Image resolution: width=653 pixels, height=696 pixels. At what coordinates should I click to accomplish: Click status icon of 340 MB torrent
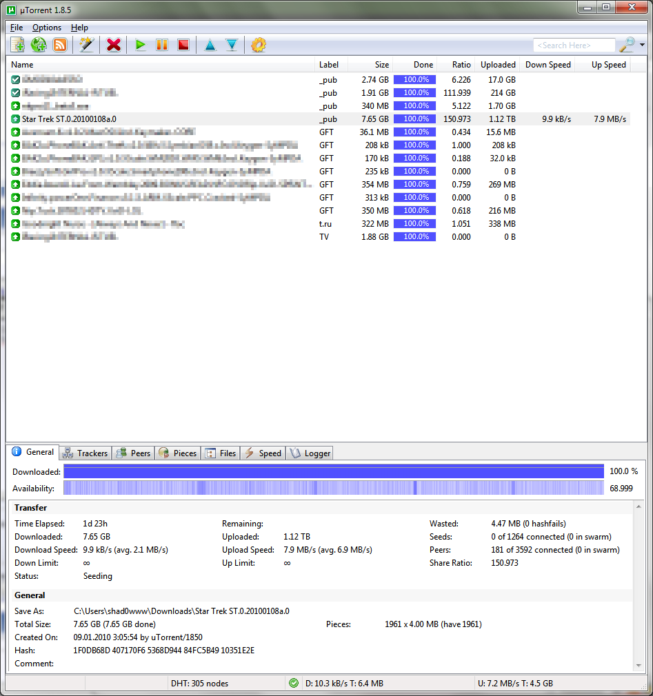tap(16, 105)
